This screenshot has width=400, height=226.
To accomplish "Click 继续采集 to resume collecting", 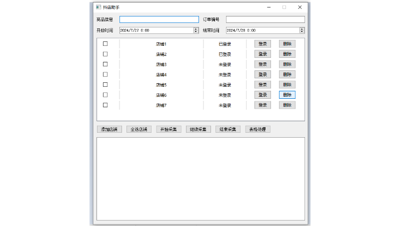I will pyautogui.click(x=198, y=129).
